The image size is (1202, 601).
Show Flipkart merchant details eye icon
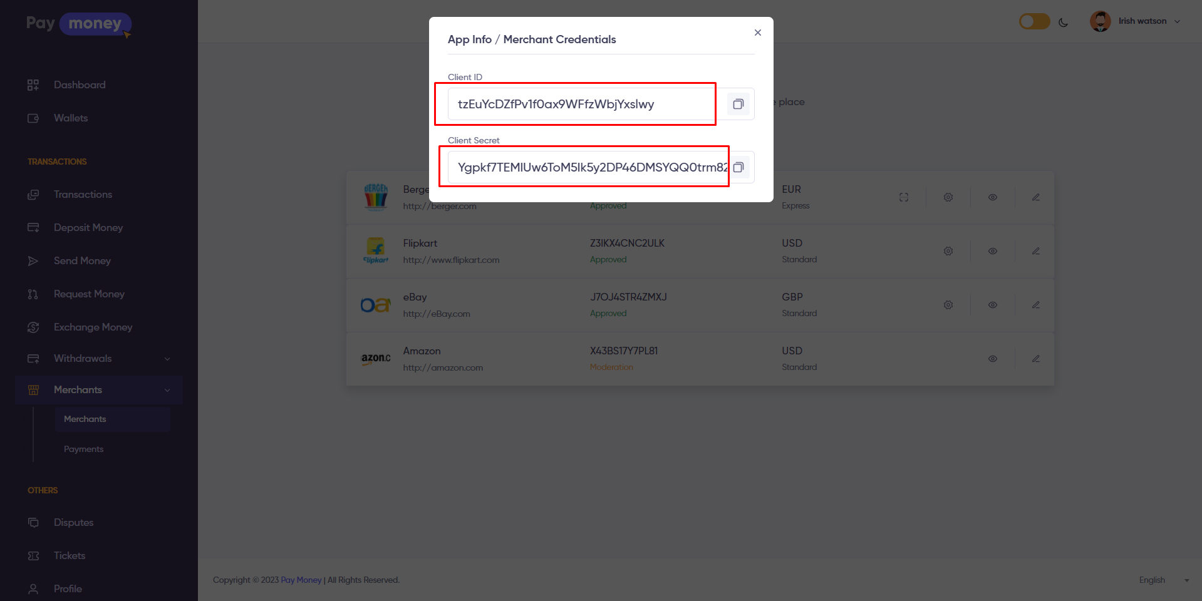click(x=993, y=251)
